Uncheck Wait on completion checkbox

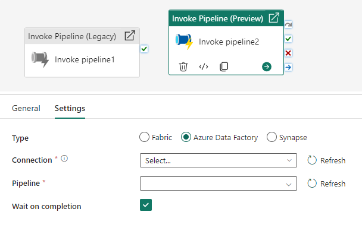point(146,205)
